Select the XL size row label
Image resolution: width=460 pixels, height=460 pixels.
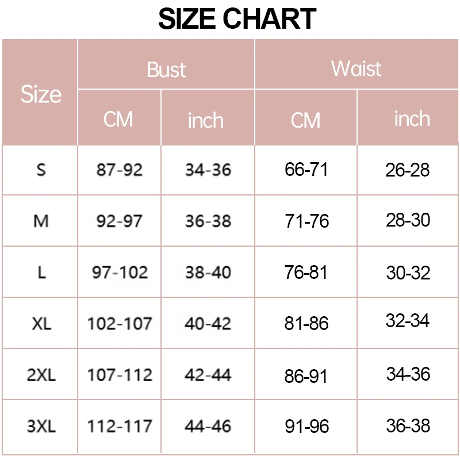pos(41,323)
